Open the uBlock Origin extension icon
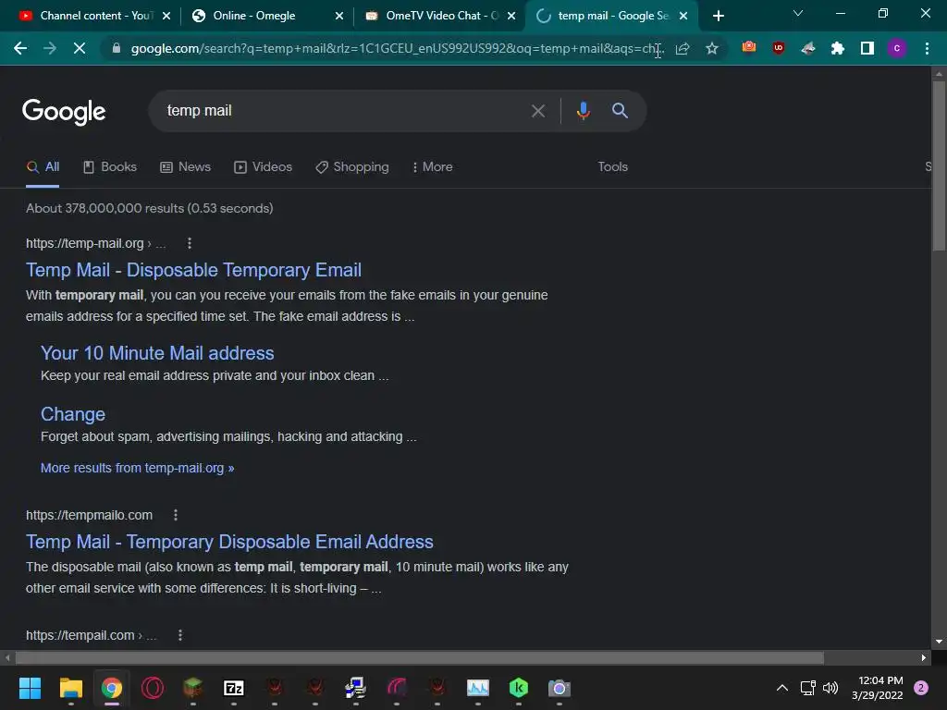Viewport: 947px width, 710px height. click(779, 48)
